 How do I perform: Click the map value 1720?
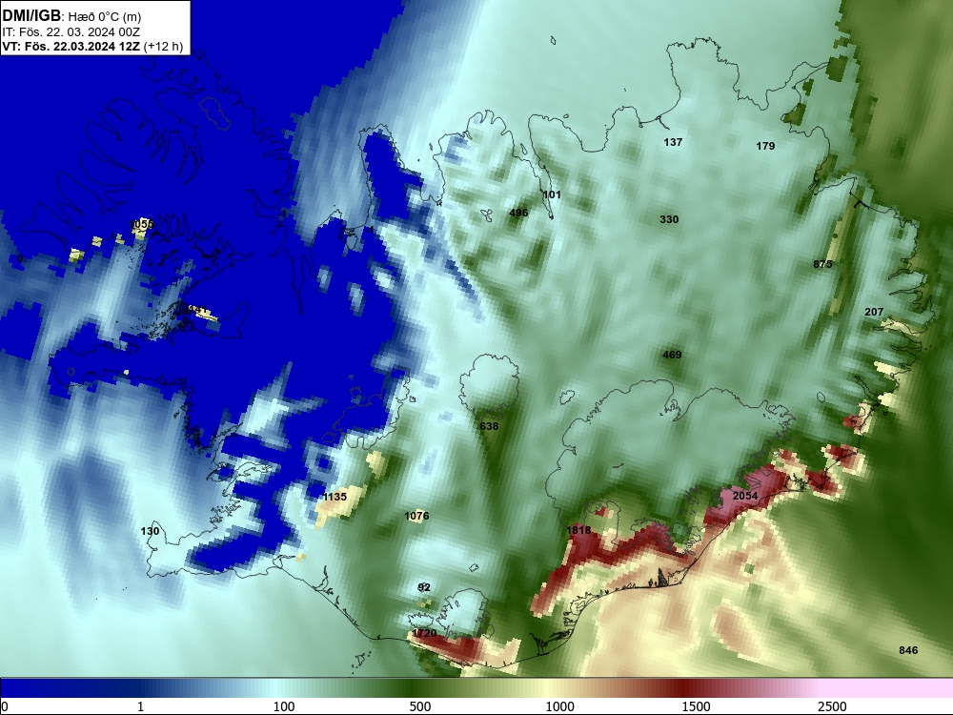click(424, 634)
